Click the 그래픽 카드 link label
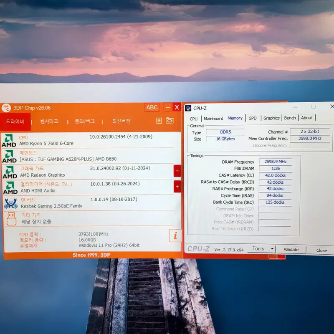Screen dimensions: 334x334 [32, 169]
